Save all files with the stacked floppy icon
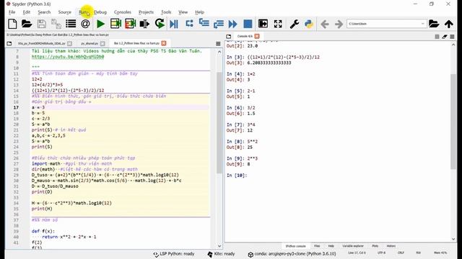 pyautogui.click(x=56, y=24)
